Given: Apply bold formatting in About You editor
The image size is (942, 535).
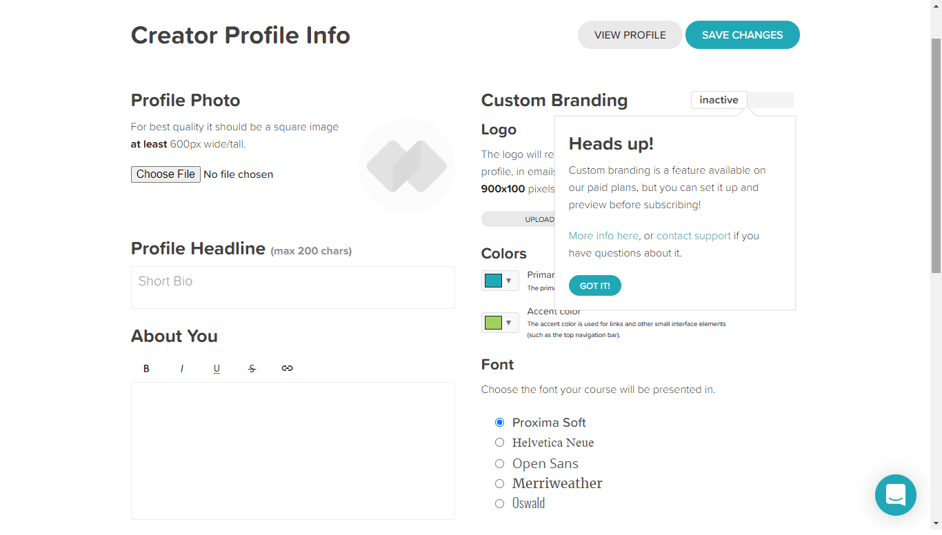Looking at the screenshot, I should 146,369.
